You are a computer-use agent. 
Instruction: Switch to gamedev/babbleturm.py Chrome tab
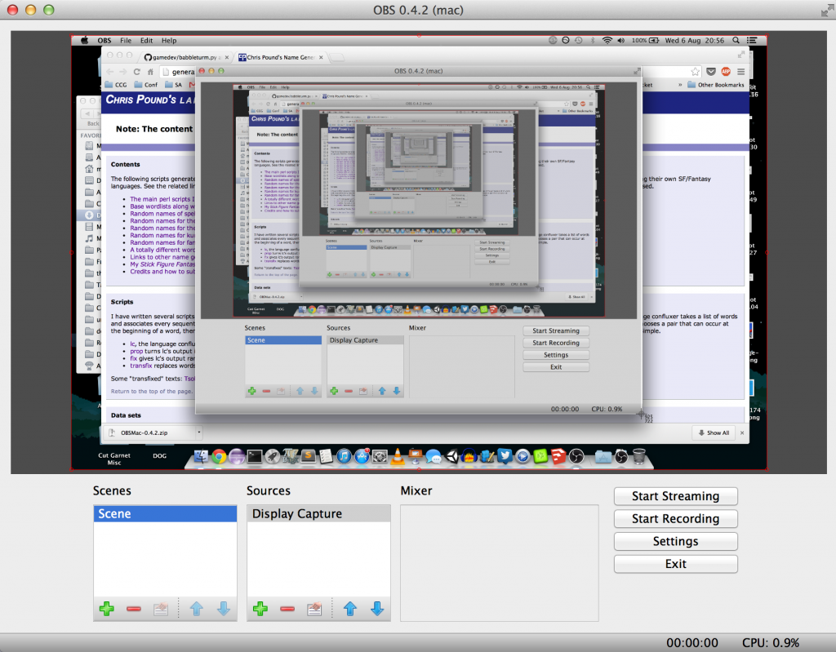pos(184,57)
